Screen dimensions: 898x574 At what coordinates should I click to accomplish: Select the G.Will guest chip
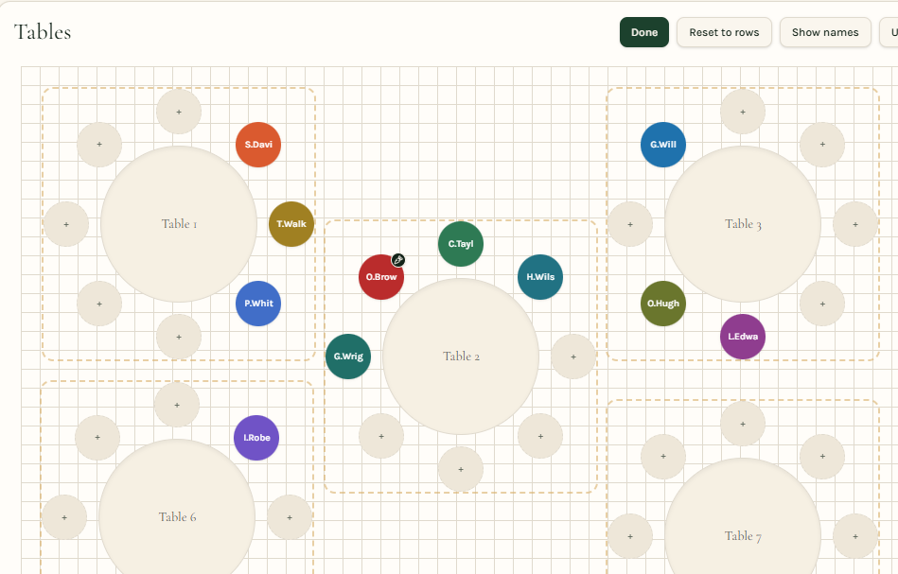(x=663, y=145)
